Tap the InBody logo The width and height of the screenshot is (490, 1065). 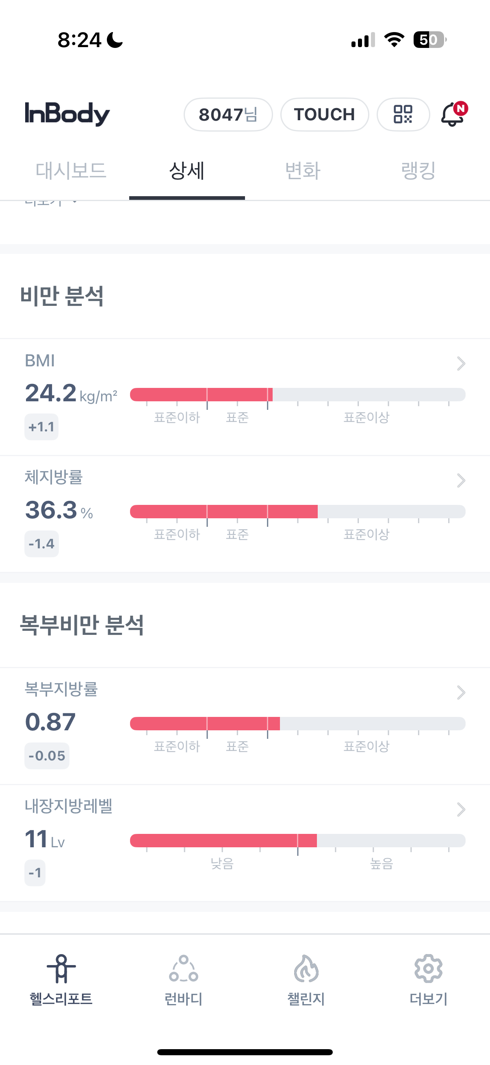click(x=67, y=114)
